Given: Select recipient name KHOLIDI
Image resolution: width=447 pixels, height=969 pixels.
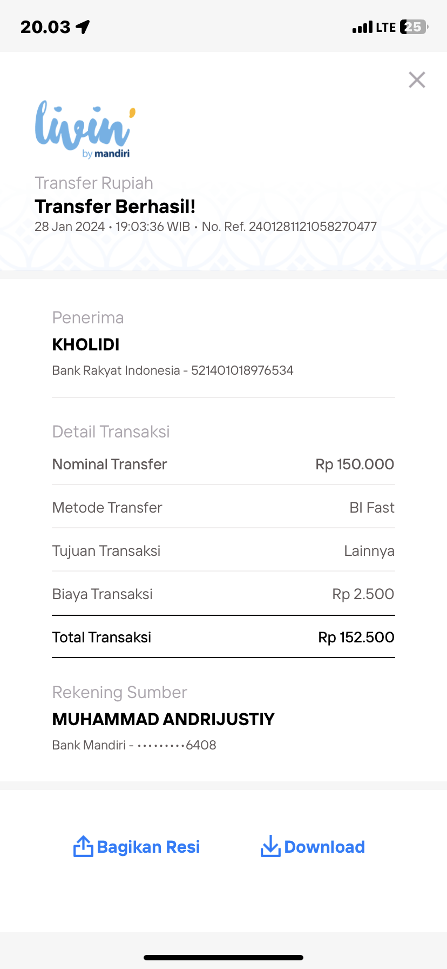Looking at the screenshot, I should [x=86, y=344].
